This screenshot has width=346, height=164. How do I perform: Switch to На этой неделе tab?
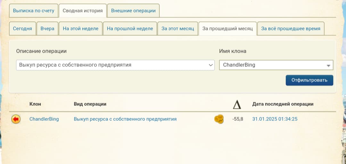[x=80, y=28]
